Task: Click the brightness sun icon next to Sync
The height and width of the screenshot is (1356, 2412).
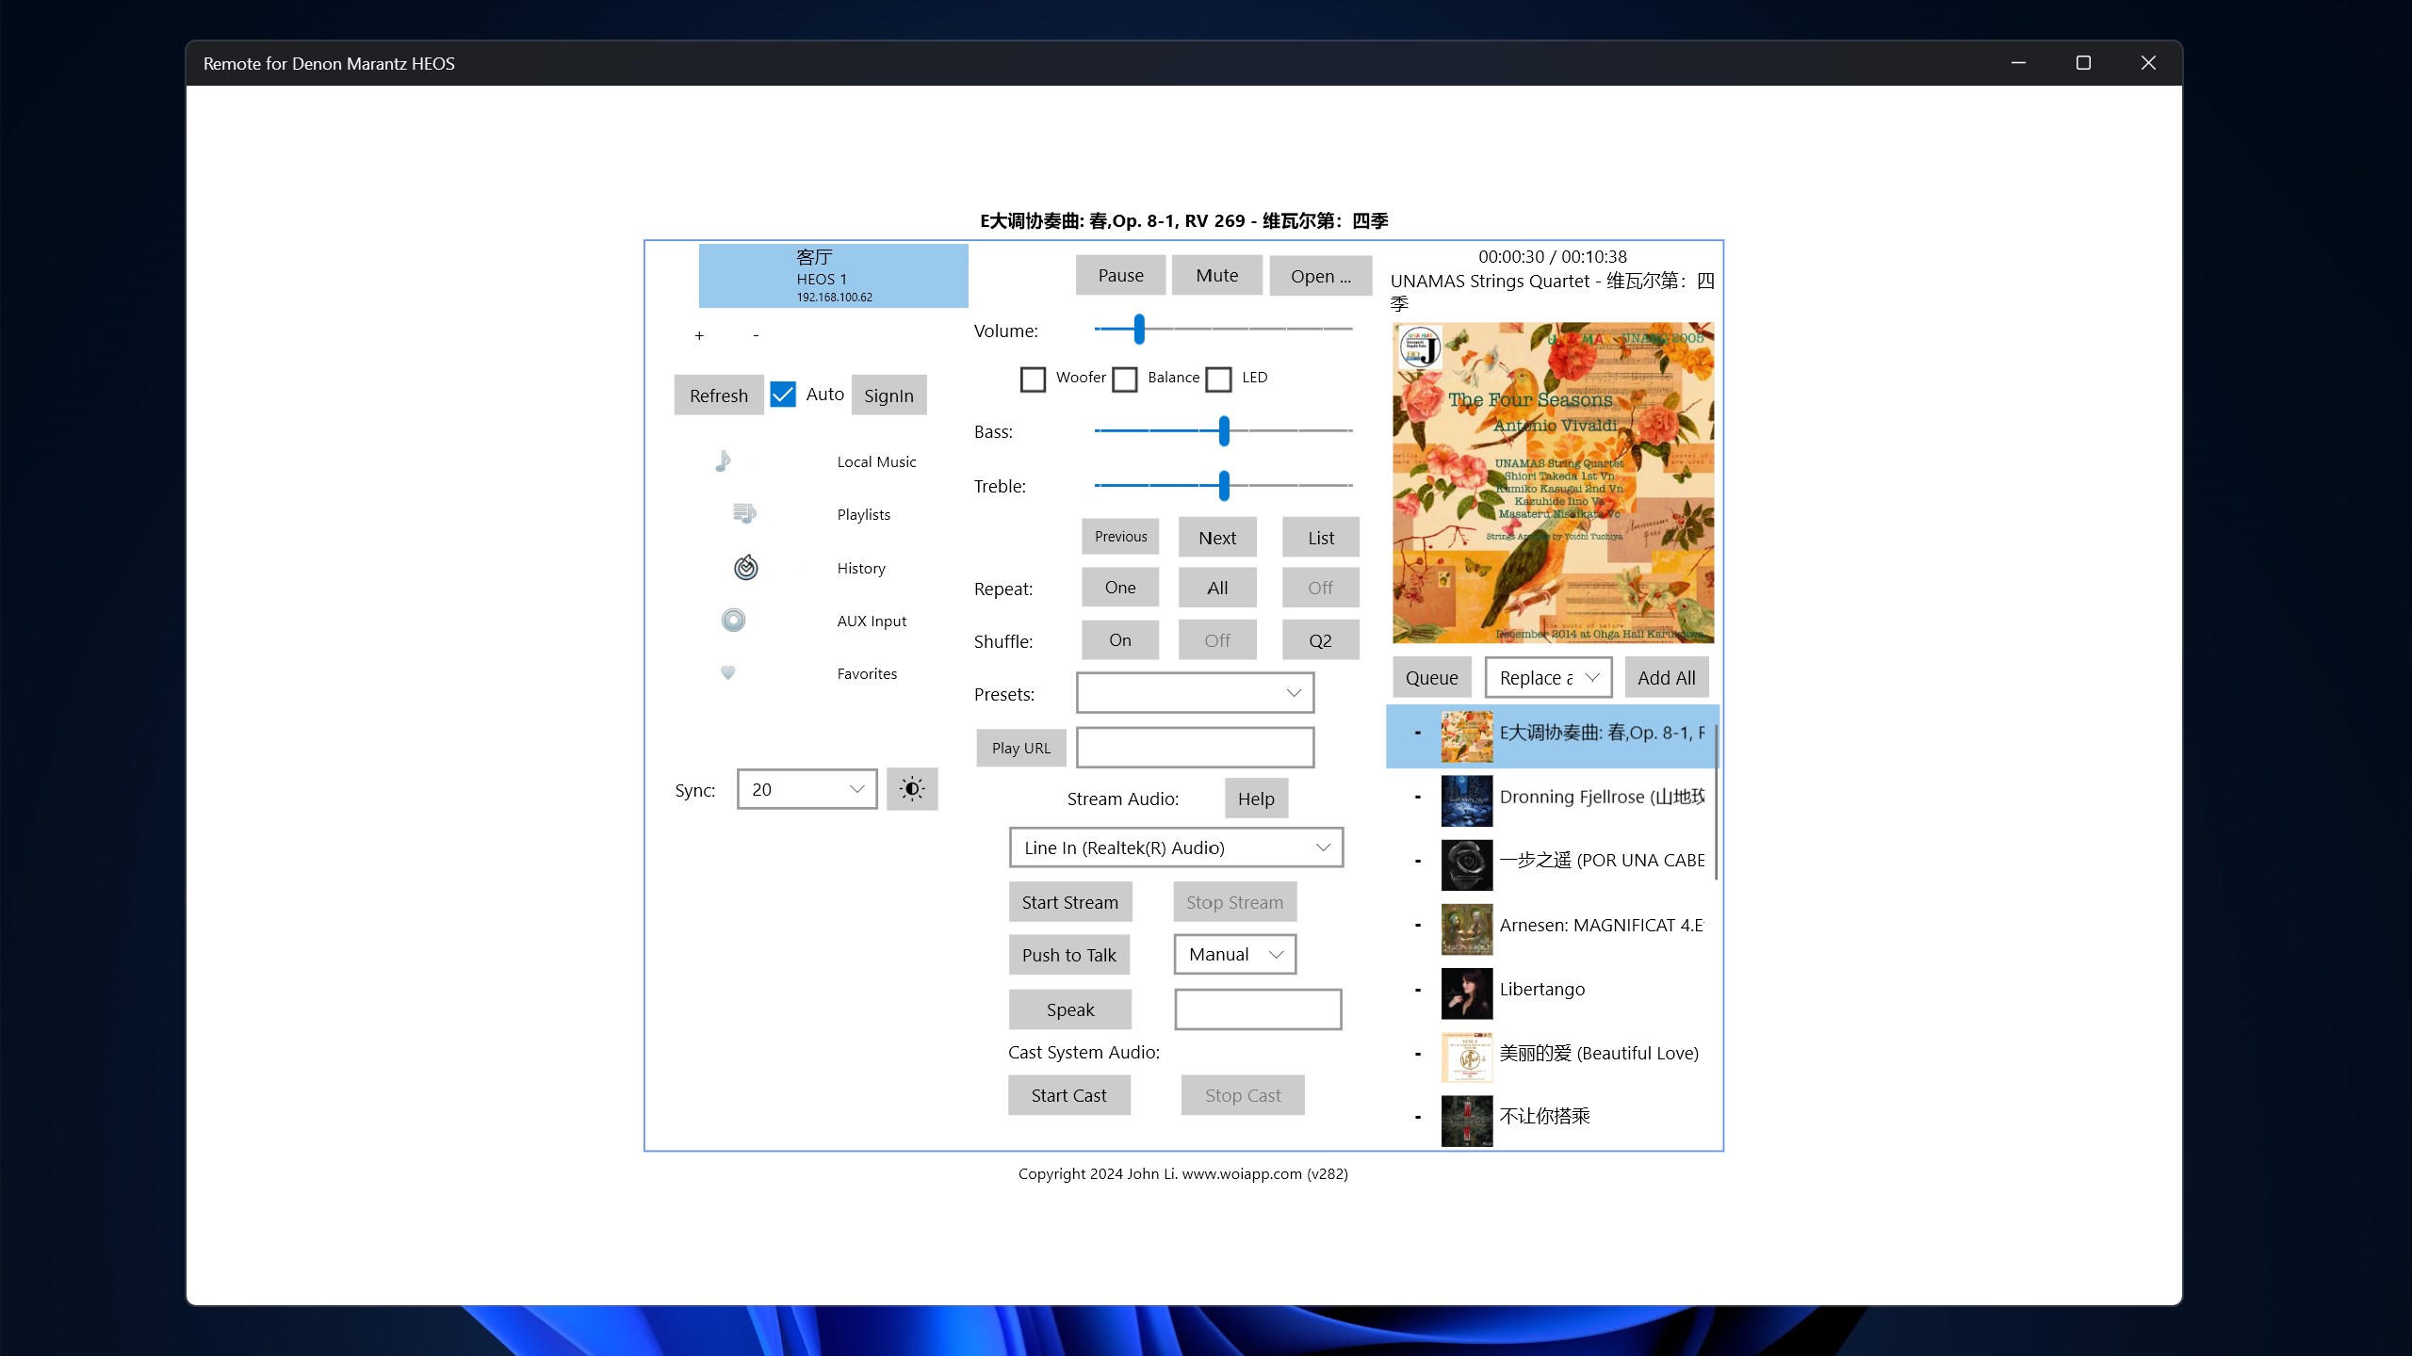Action: coord(912,789)
